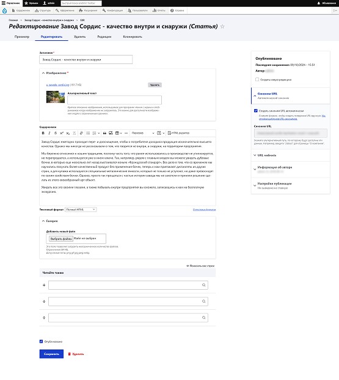Star this page as a shortcut

pyautogui.click(x=222, y=27)
